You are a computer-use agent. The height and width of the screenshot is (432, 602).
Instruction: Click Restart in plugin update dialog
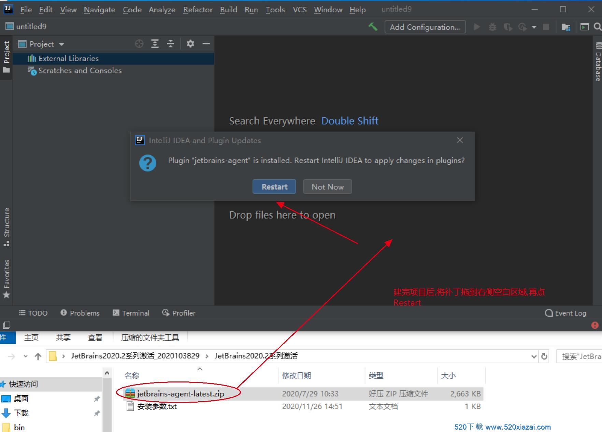(274, 187)
